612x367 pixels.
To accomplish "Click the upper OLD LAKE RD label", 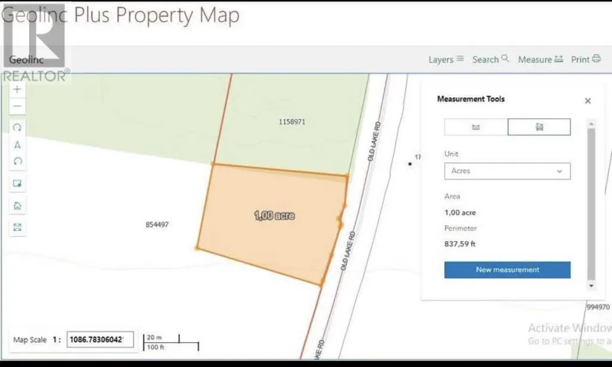I will (374, 141).
